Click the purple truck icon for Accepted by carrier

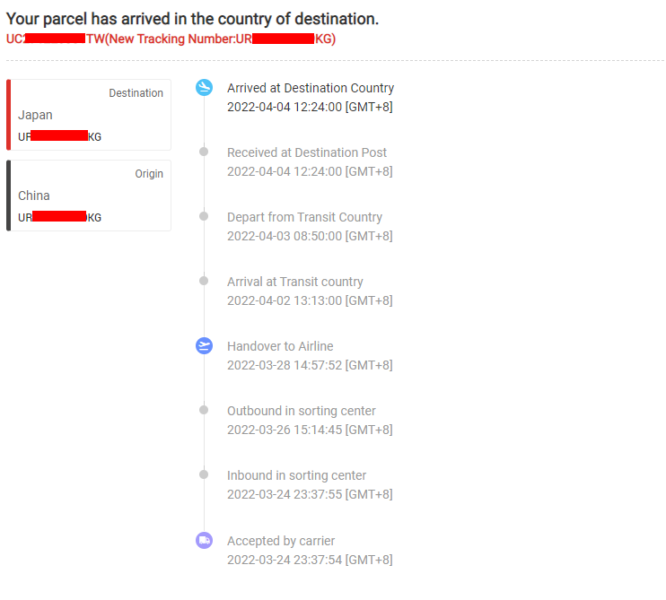pyautogui.click(x=204, y=540)
